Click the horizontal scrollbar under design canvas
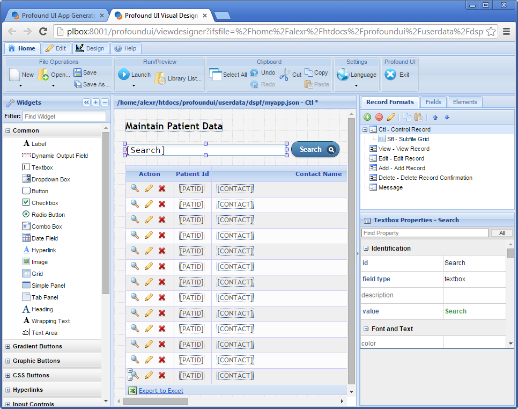Viewport: 518px width, 409px height. [x=156, y=401]
